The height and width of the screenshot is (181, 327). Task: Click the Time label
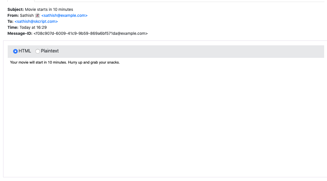pos(13,27)
